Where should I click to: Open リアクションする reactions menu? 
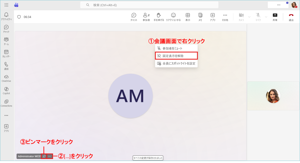(x=173, y=17)
